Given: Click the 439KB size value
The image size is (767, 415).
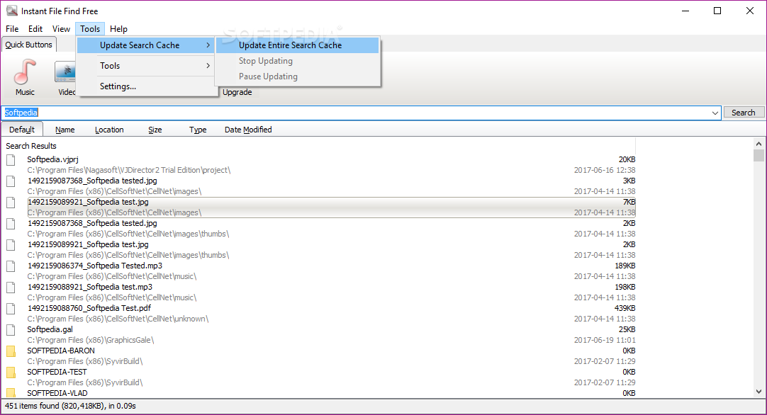Looking at the screenshot, I should click(625, 308).
